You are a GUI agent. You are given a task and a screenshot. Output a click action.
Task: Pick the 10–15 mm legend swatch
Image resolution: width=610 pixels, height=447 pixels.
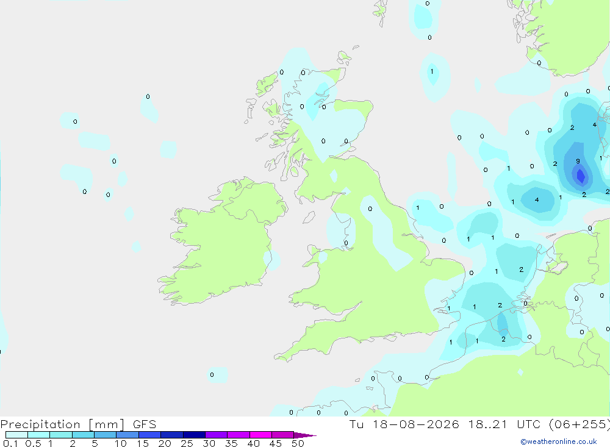[x=127, y=435]
